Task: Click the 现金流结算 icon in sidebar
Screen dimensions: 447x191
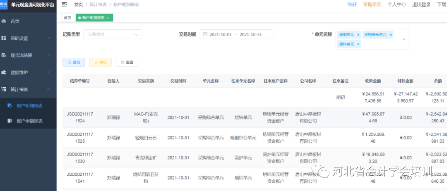Action: pos(4,55)
